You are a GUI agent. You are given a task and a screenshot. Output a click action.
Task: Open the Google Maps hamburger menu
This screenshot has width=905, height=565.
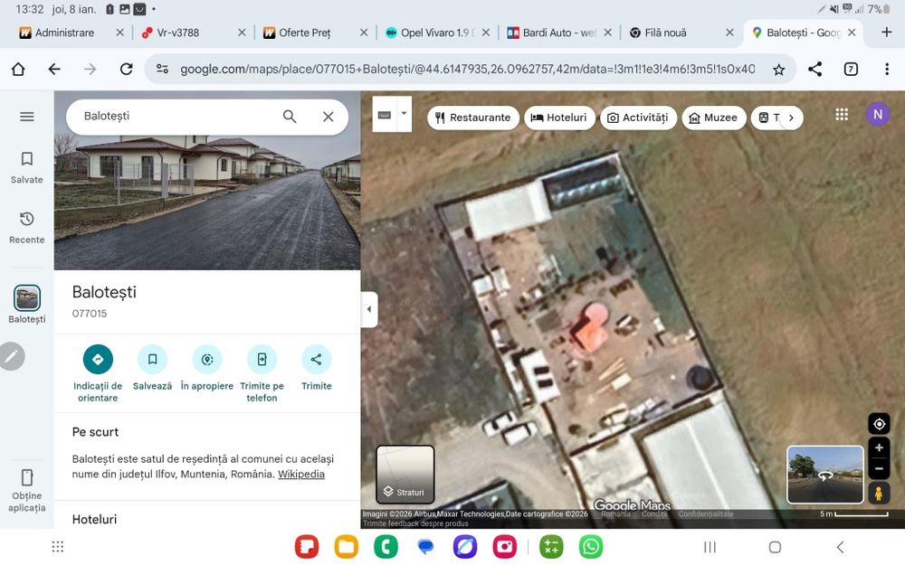coord(26,117)
